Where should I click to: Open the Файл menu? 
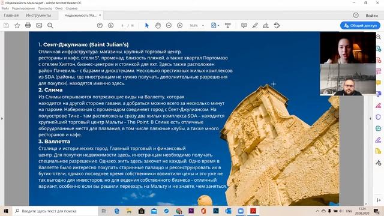tap(5, 8)
